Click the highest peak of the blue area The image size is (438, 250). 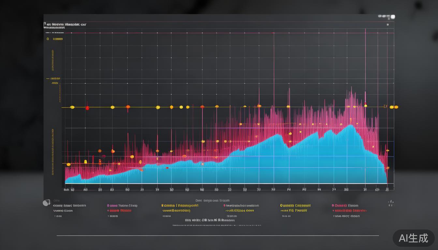pos(351,125)
